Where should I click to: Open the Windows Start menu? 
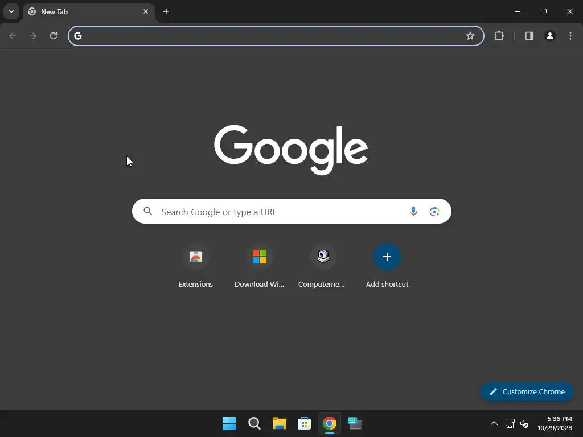(229, 423)
